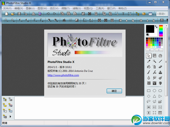170x127 pixels.
Task: Open the zoom level dropdown
Action: point(162,14)
